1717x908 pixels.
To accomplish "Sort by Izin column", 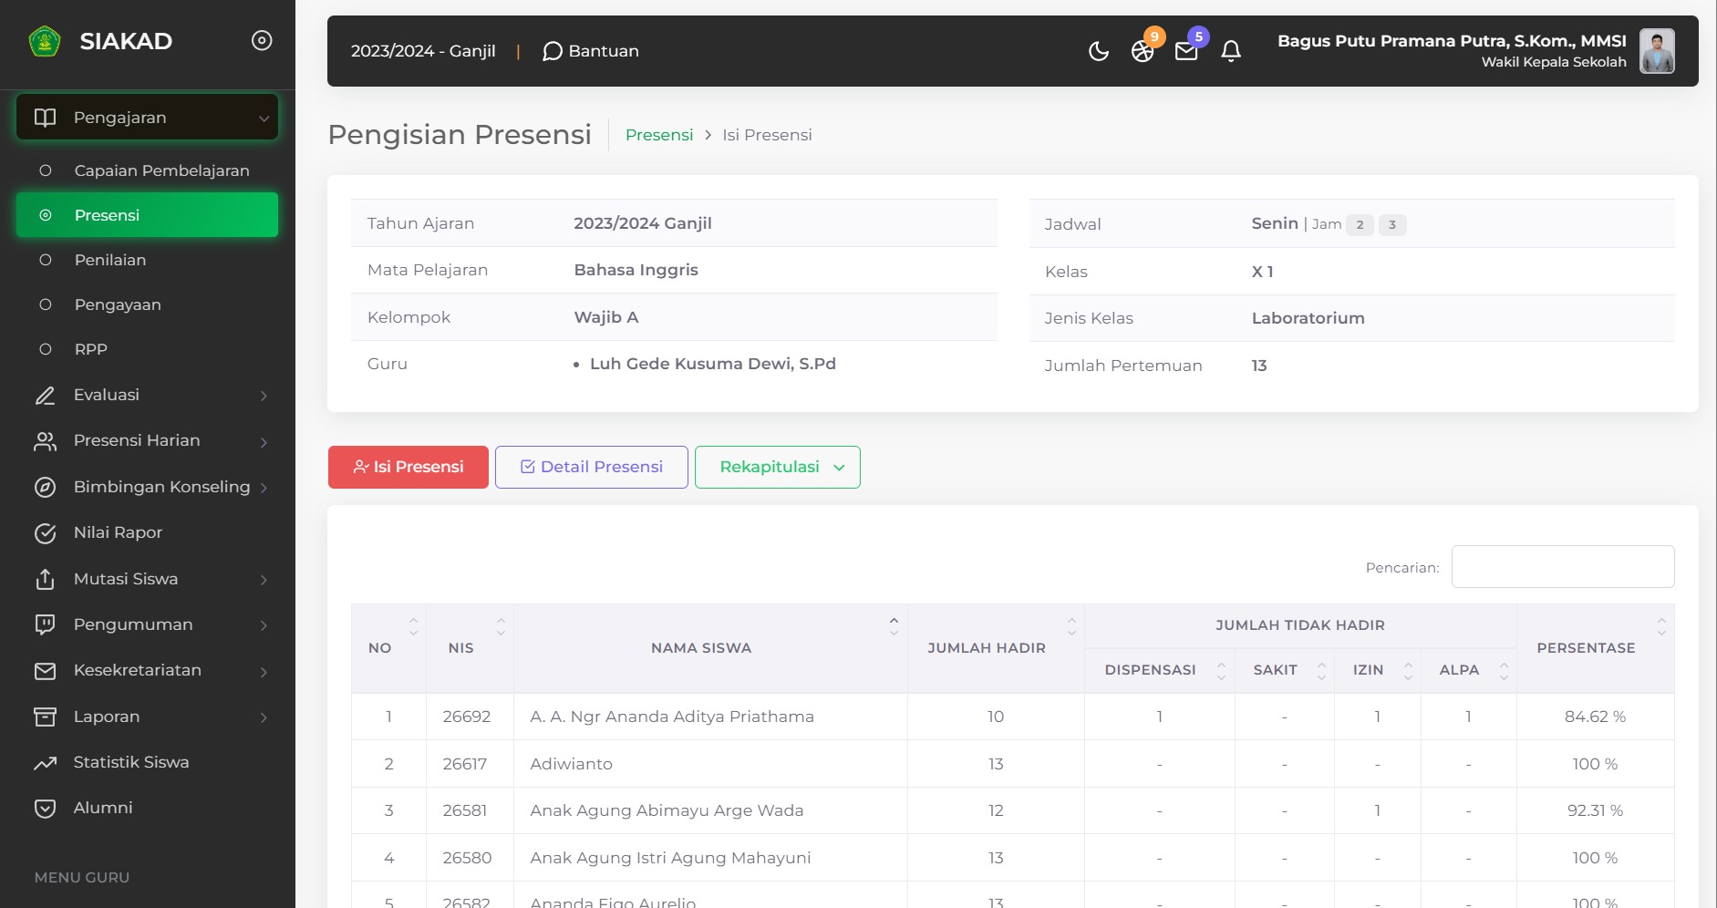I will pos(1378,670).
